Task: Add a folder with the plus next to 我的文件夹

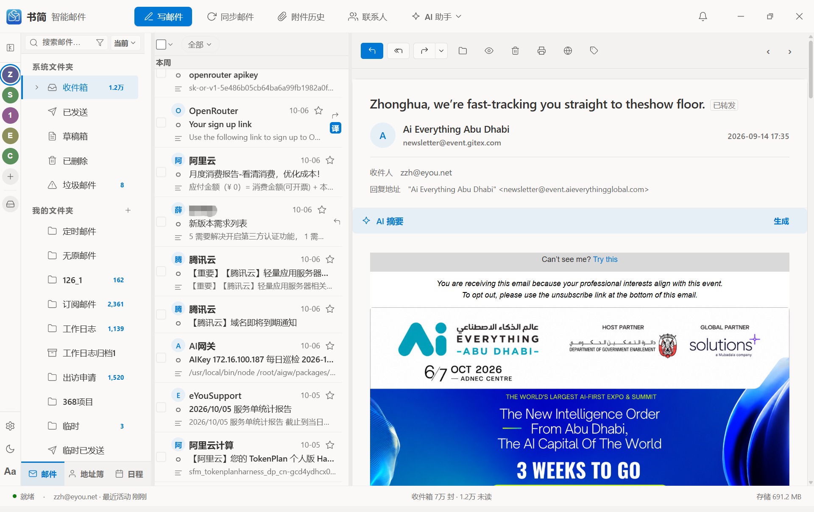Action: coord(128,210)
